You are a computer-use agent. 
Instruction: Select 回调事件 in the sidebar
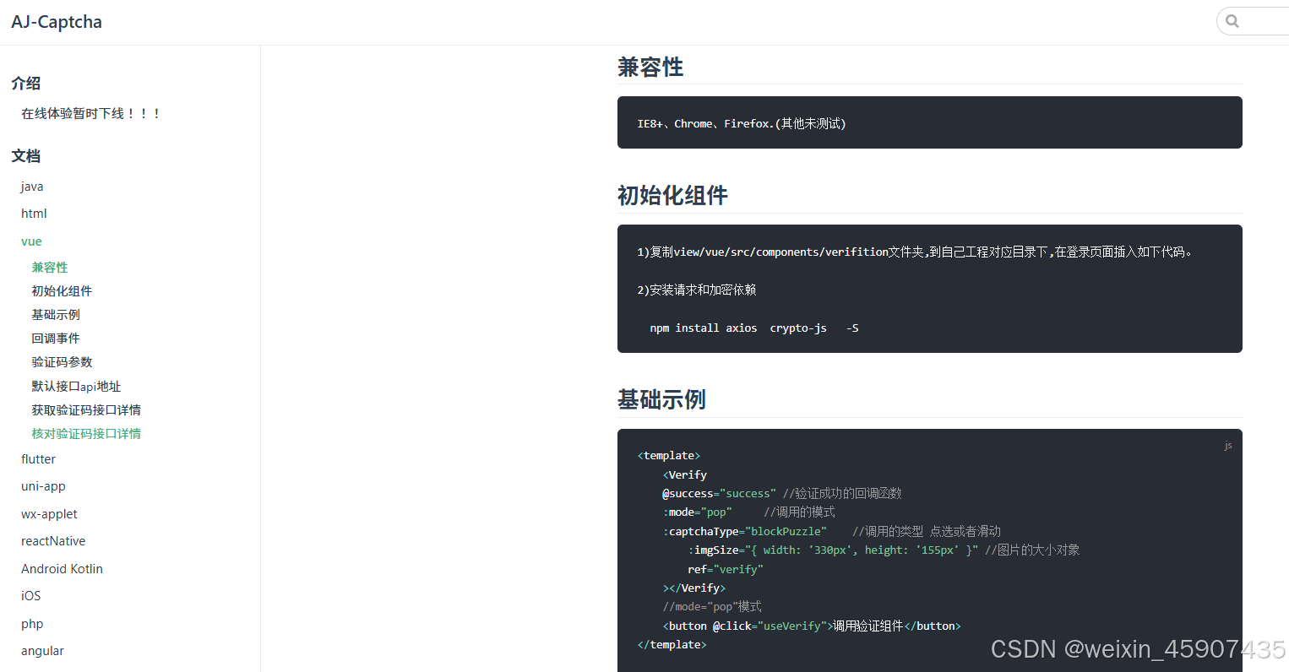click(x=56, y=338)
